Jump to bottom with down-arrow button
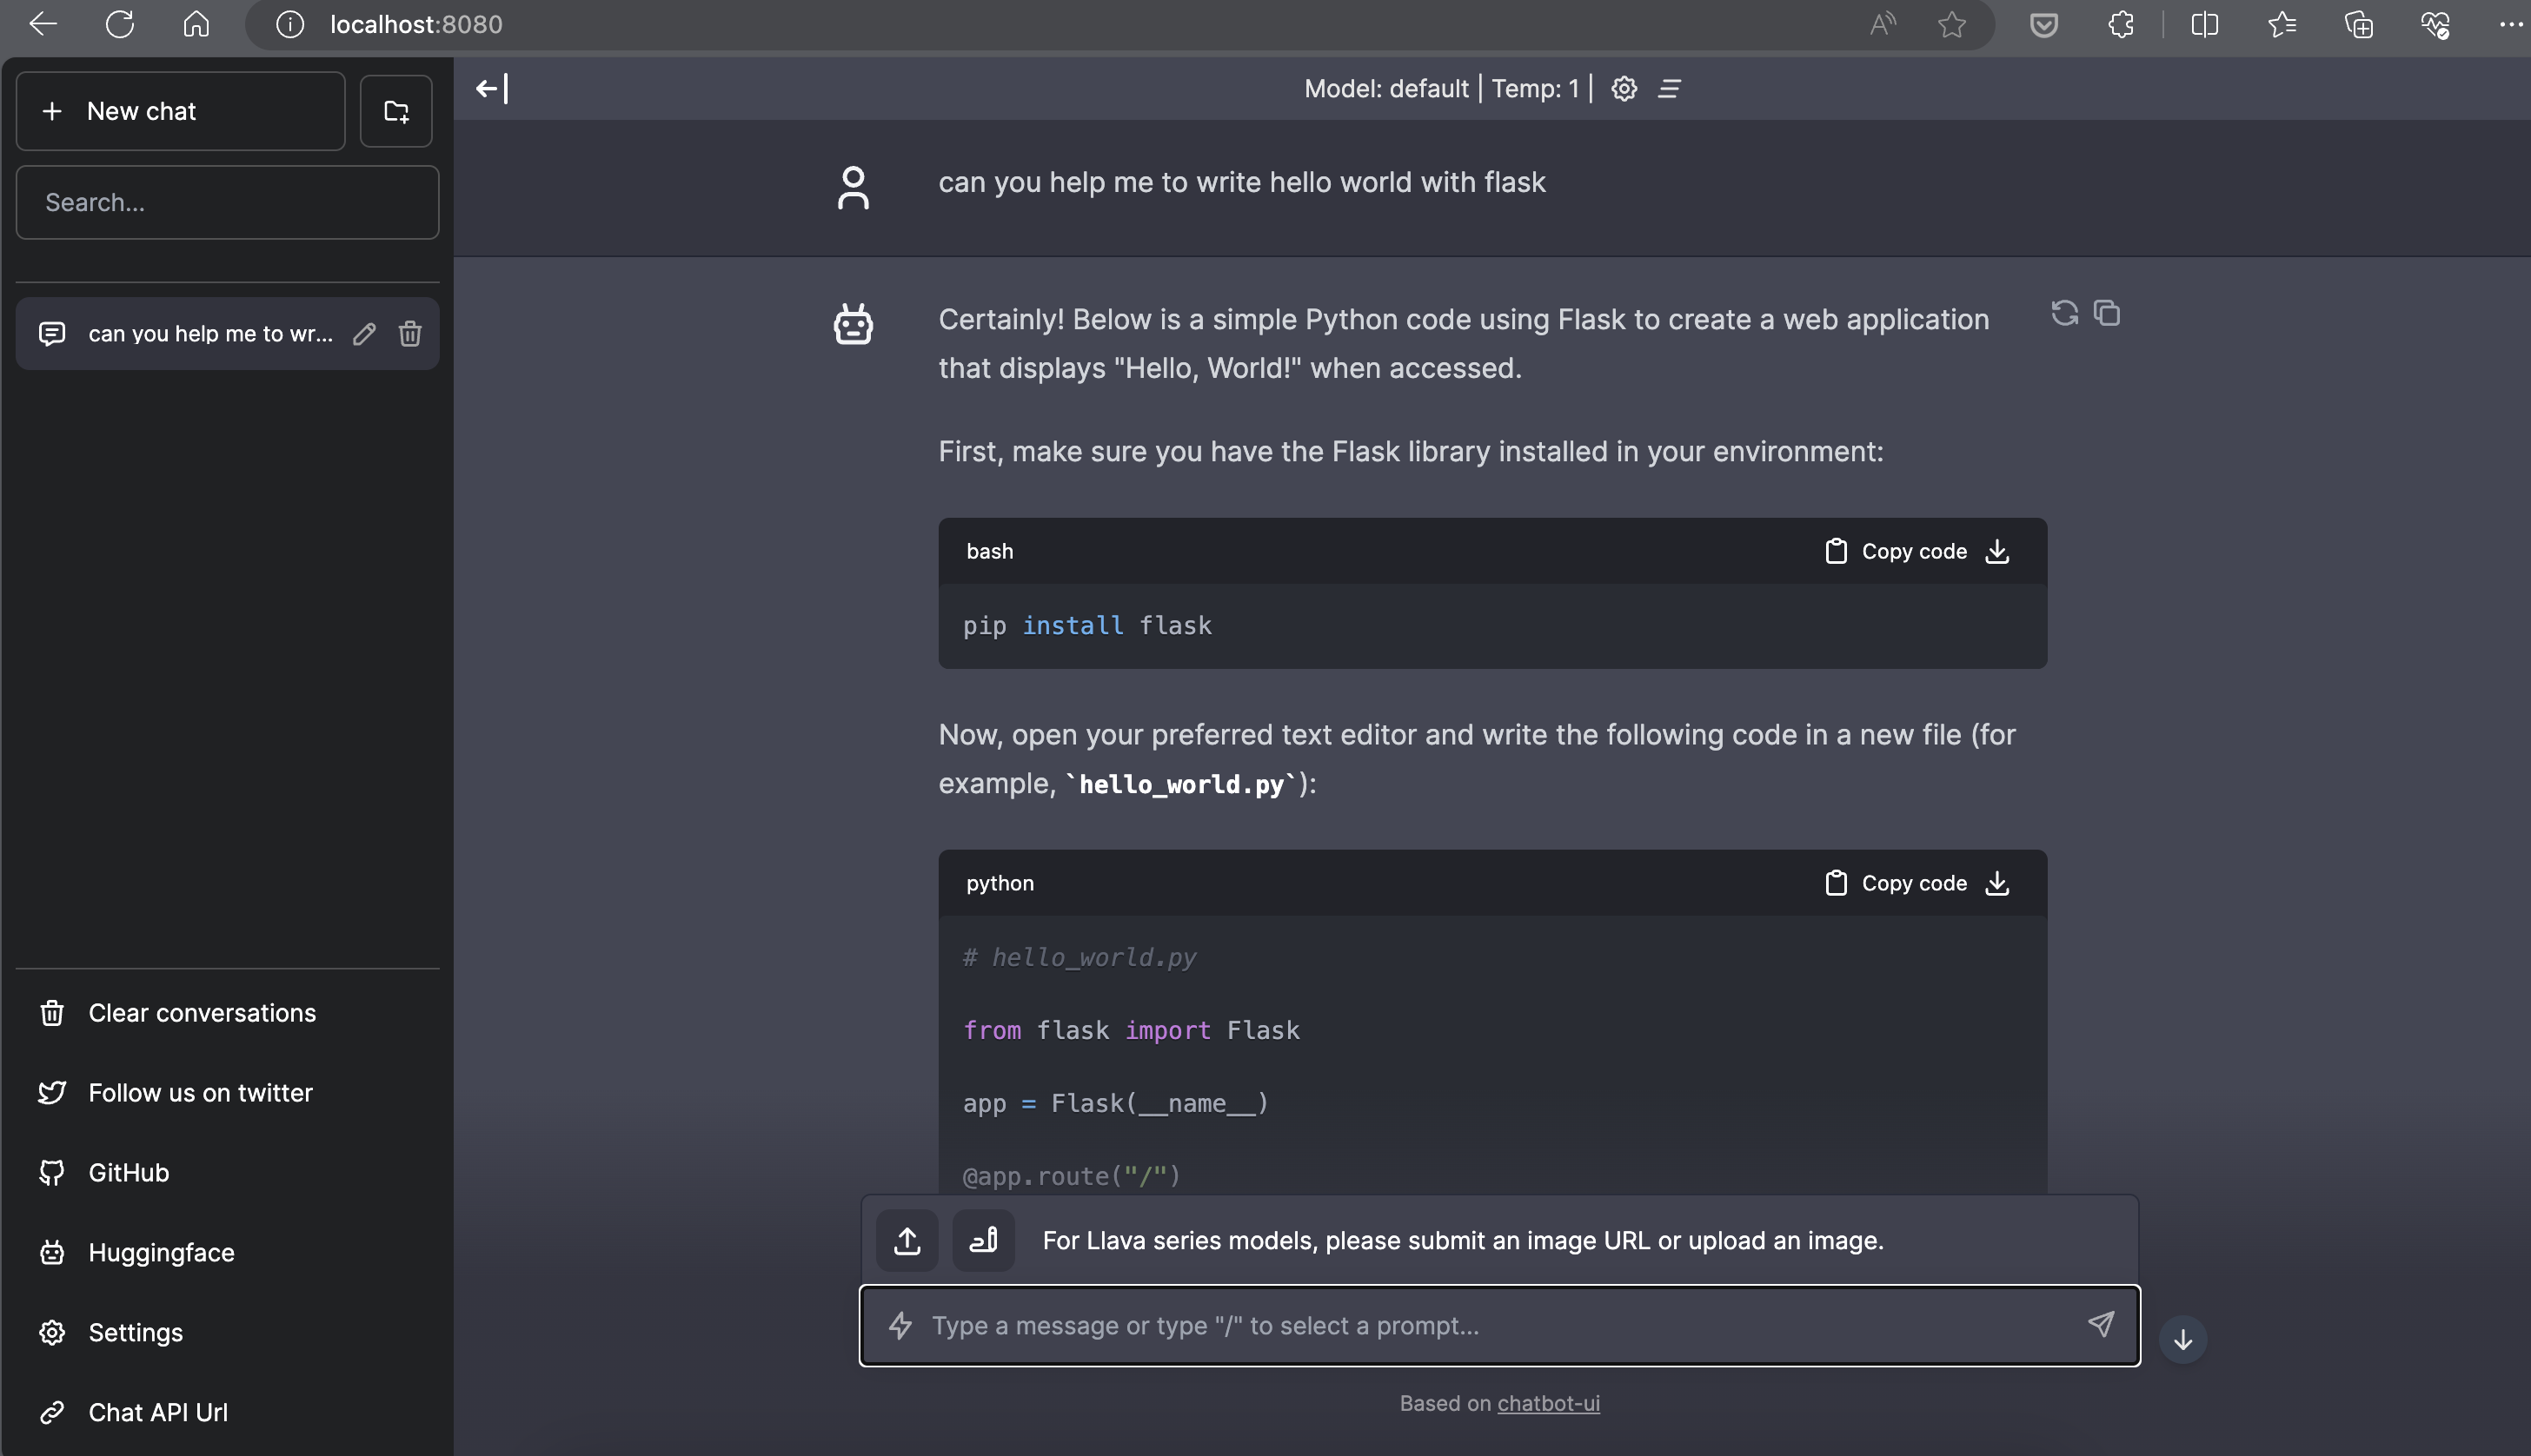2531x1456 pixels. 2182,1340
